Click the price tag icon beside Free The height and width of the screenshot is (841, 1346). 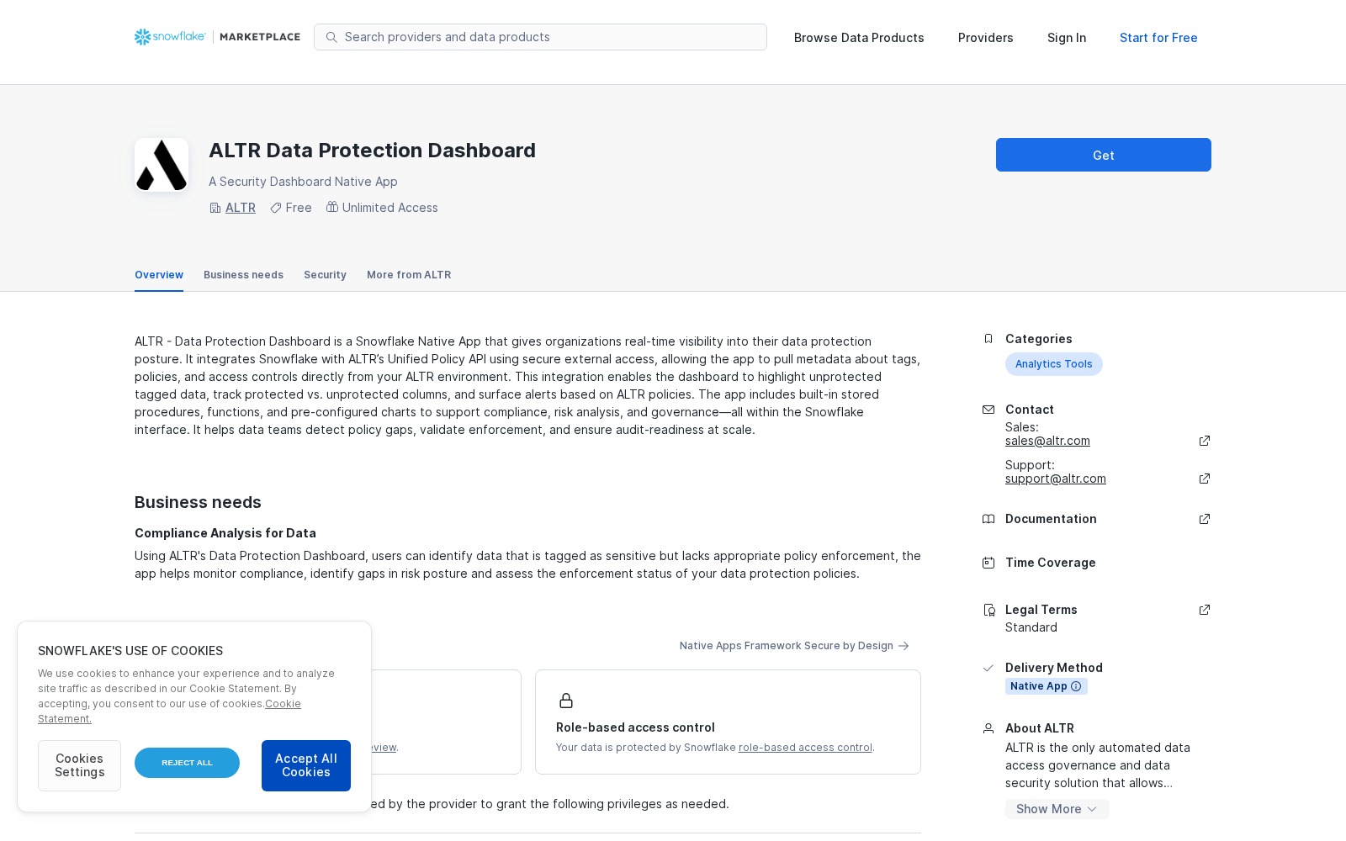pyautogui.click(x=275, y=208)
